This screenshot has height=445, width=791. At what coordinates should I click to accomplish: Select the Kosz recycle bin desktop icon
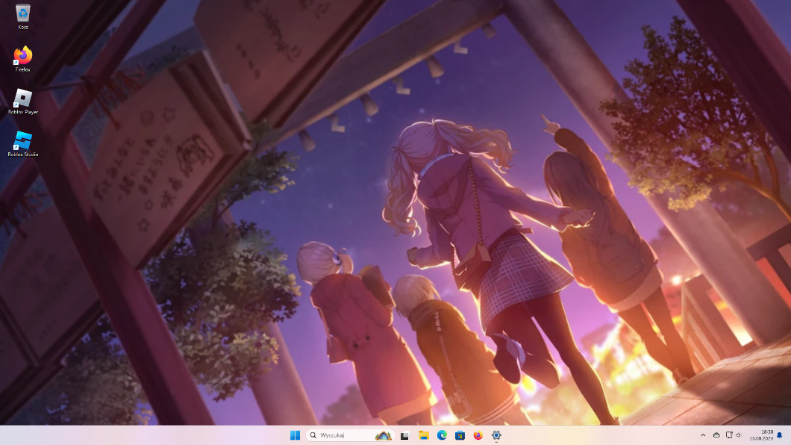pos(23,13)
